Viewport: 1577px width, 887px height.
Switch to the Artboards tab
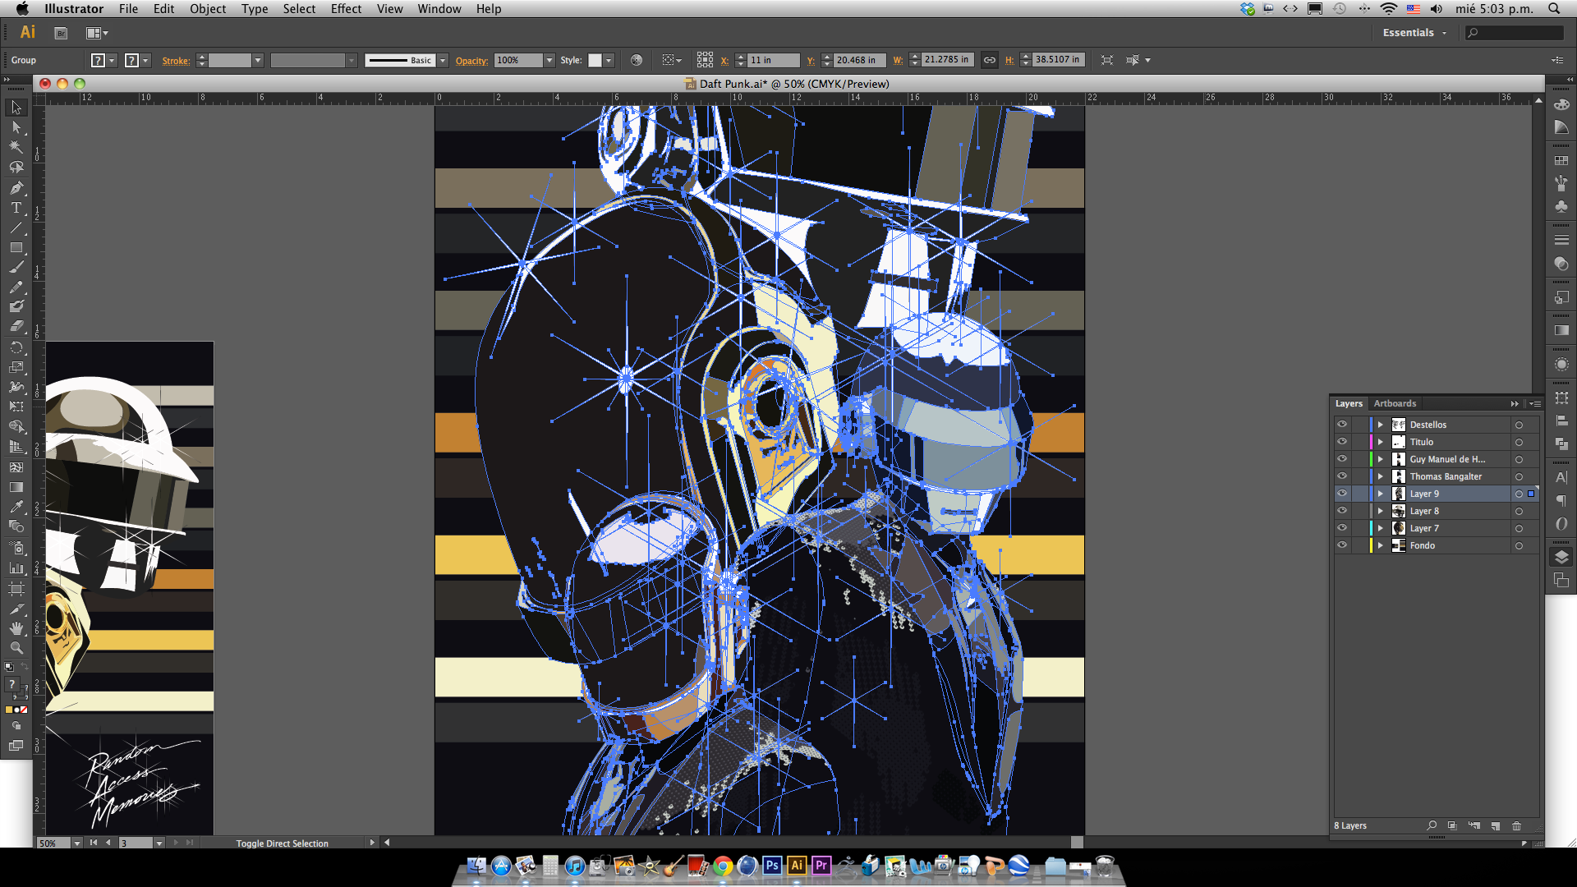[x=1395, y=403]
